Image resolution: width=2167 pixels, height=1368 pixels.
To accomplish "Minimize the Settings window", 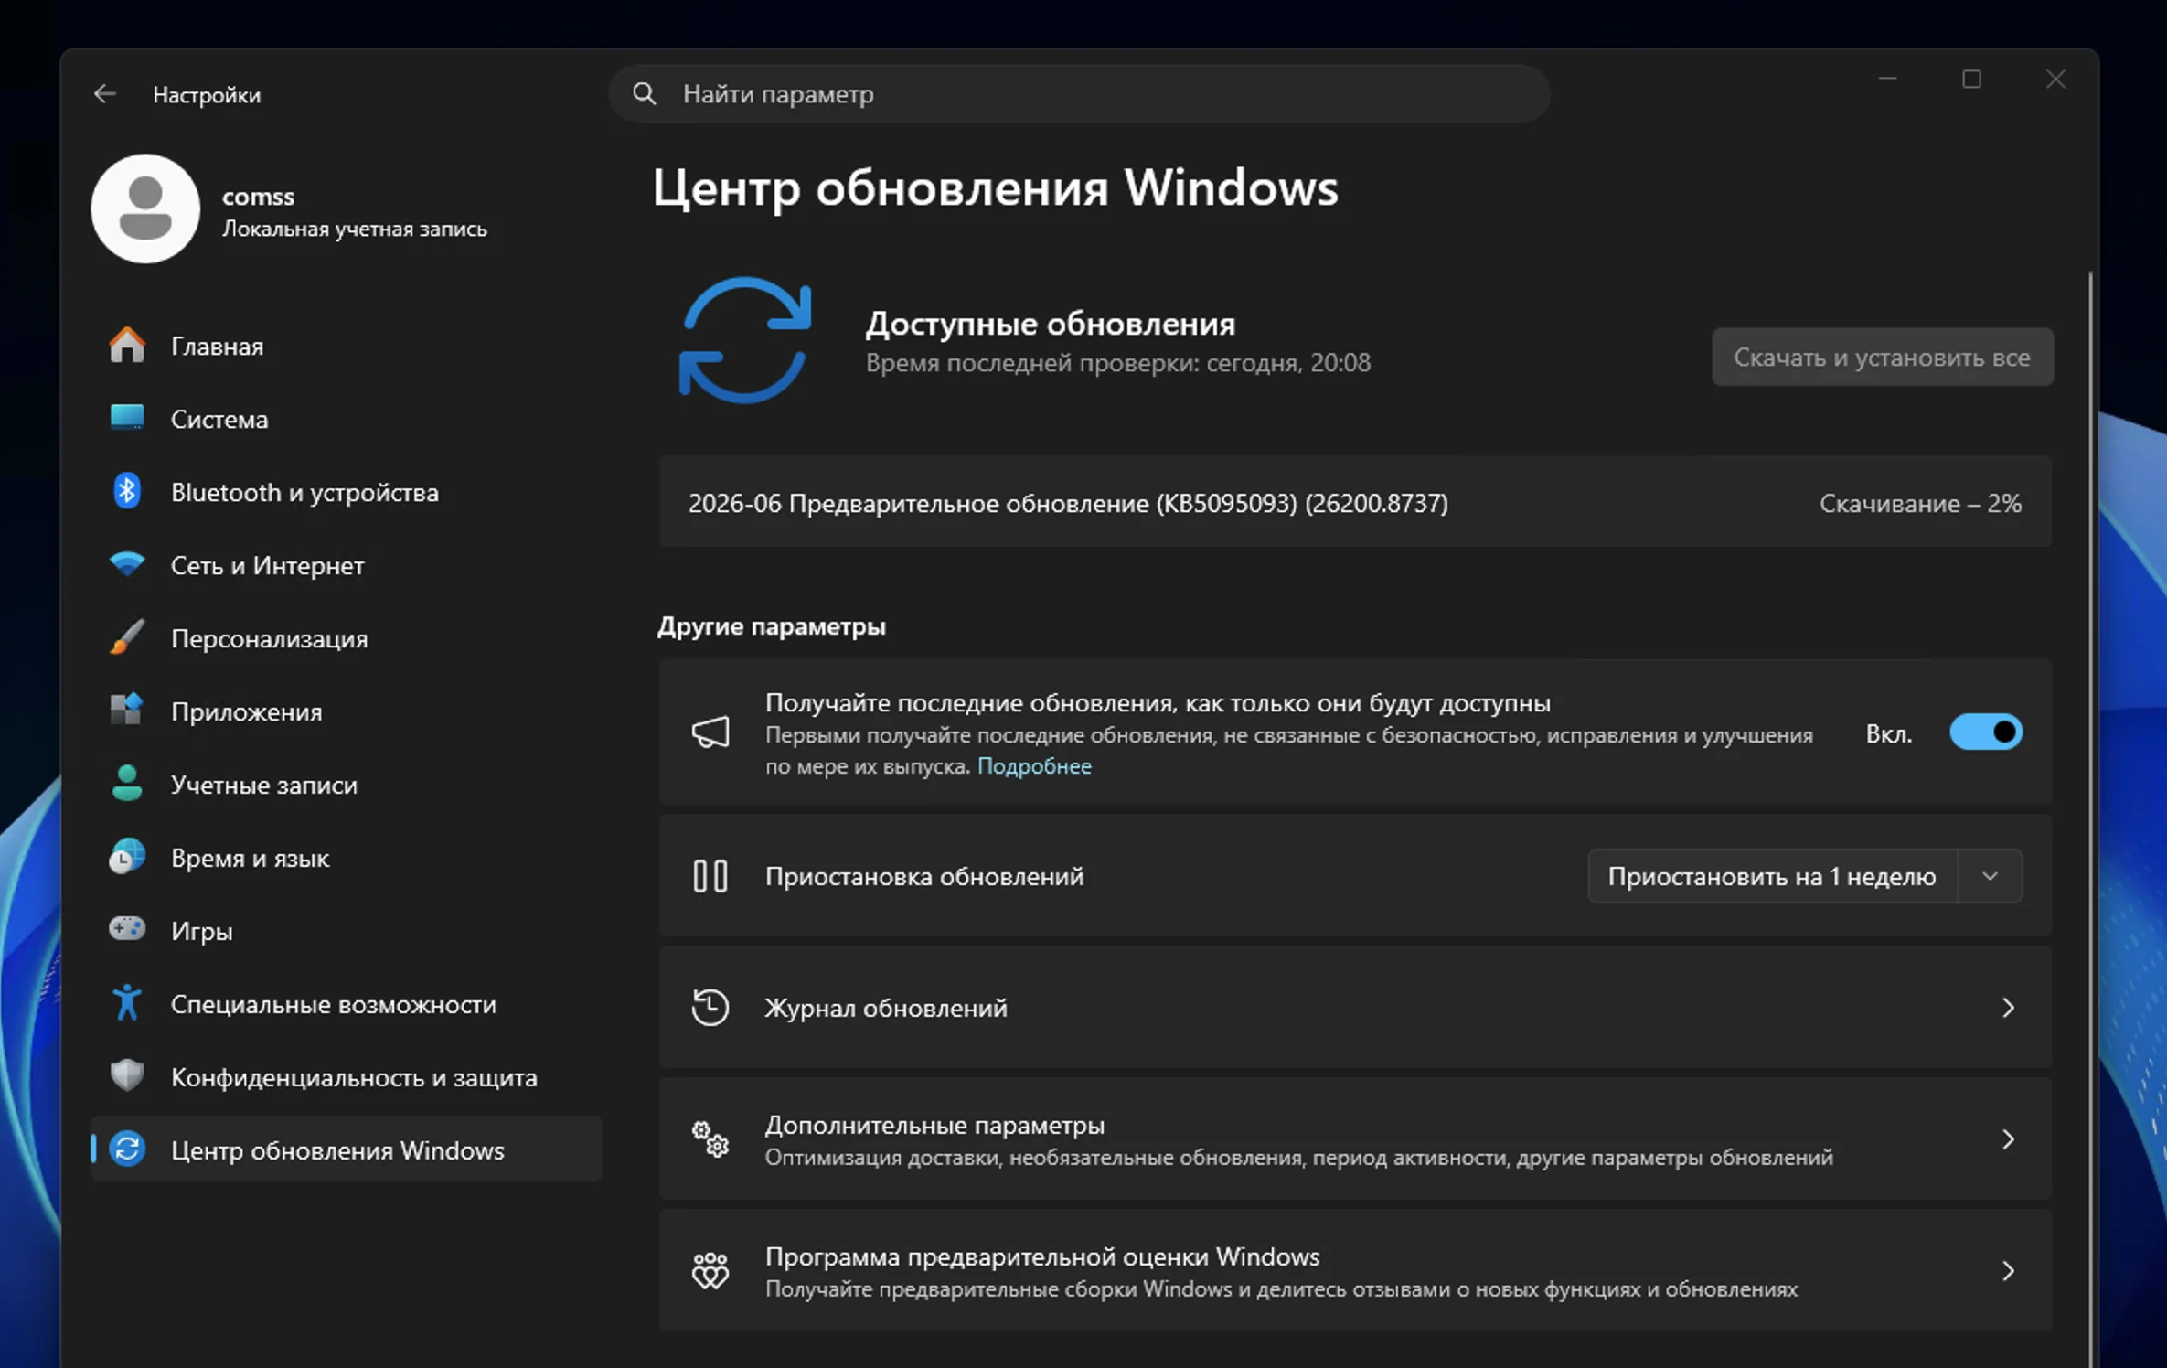I will click(x=1888, y=80).
